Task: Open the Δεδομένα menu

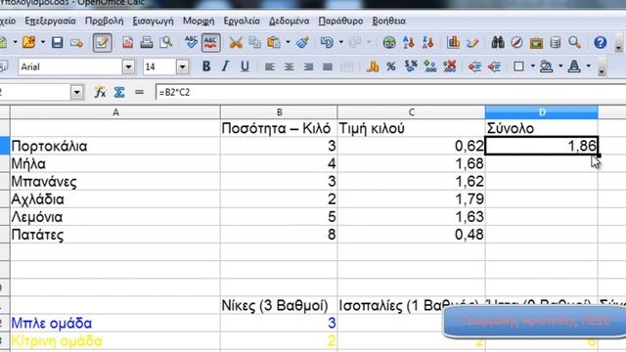Action: tap(290, 21)
